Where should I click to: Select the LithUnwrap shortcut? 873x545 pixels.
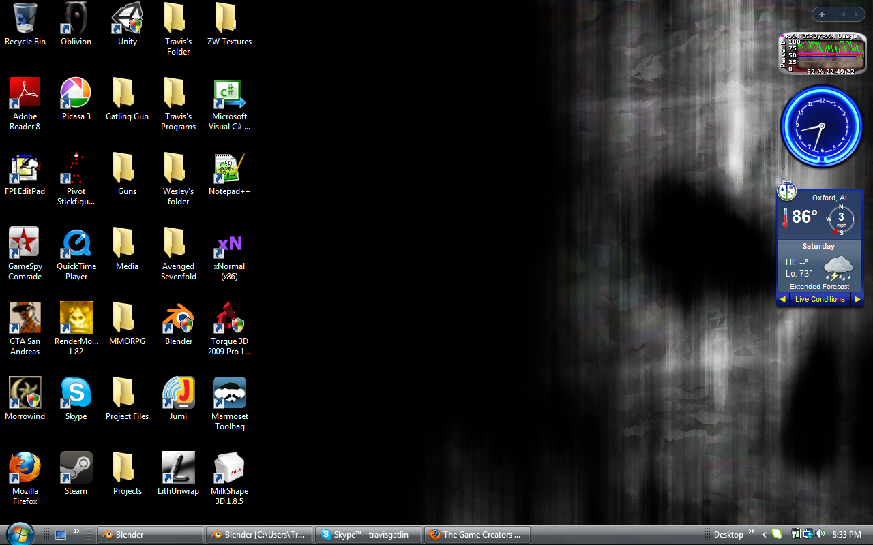coord(178,473)
